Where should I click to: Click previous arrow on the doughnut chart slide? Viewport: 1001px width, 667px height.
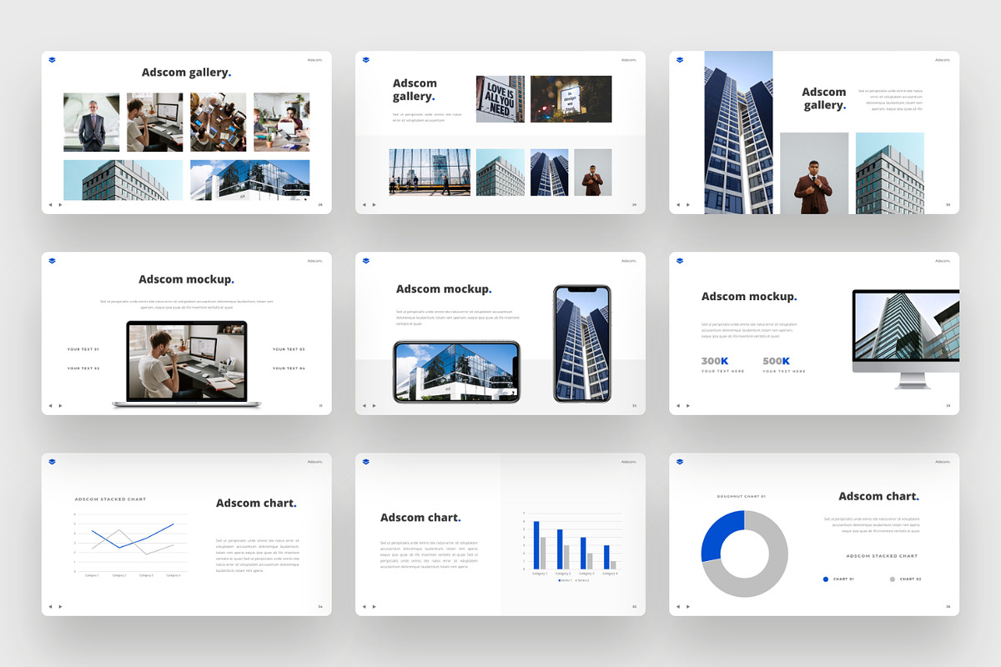coord(677,606)
